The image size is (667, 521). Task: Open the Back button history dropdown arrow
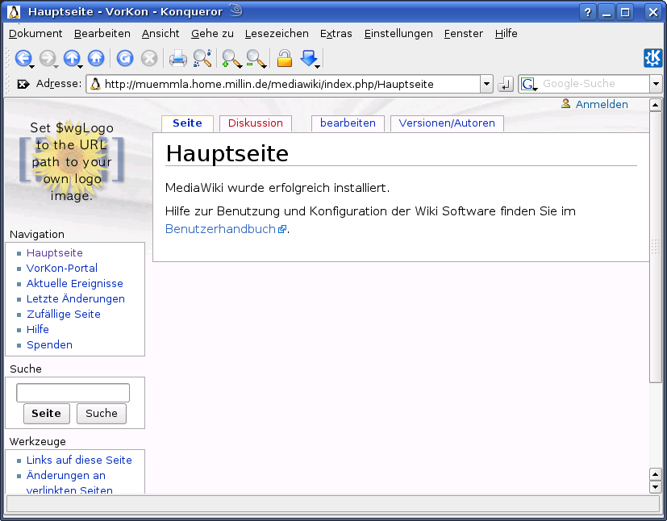click(x=32, y=66)
